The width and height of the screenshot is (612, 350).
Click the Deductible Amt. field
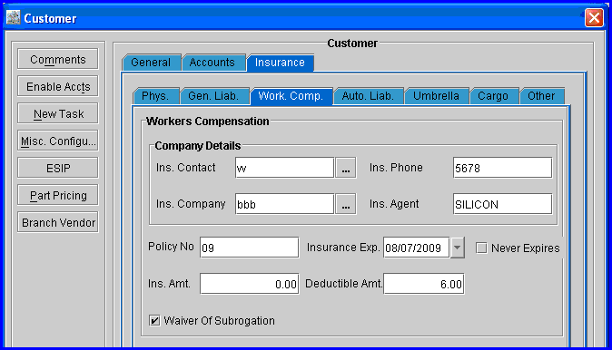tap(424, 284)
